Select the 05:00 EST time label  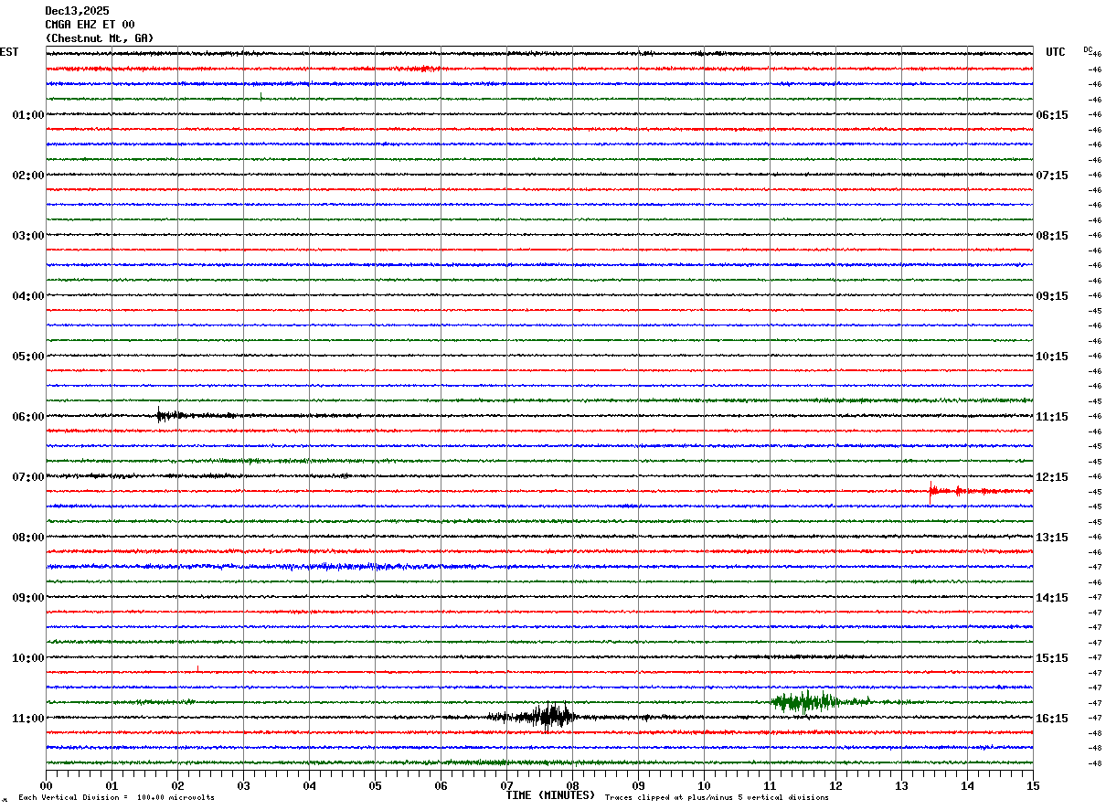[x=27, y=357]
